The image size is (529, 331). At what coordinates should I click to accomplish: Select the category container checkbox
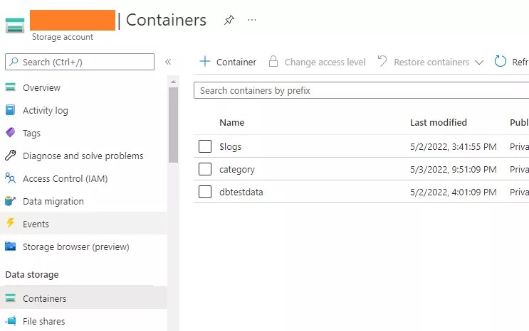pyautogui.click(x=205, y=169)
